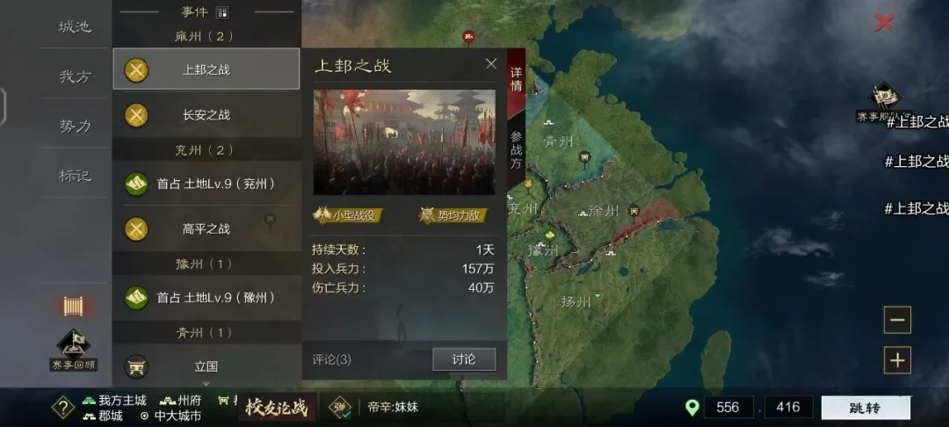Select 高平之战 event in list
This screenshot has width=949, height=427.
(206, 229)
